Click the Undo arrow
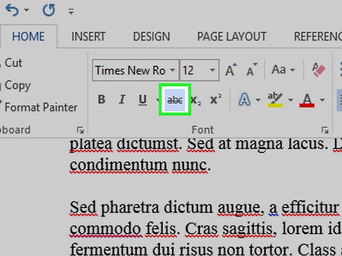The image size is (342, 256). click(12, 10)
